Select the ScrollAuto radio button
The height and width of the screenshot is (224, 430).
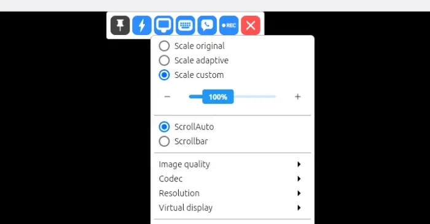(164, 127)
